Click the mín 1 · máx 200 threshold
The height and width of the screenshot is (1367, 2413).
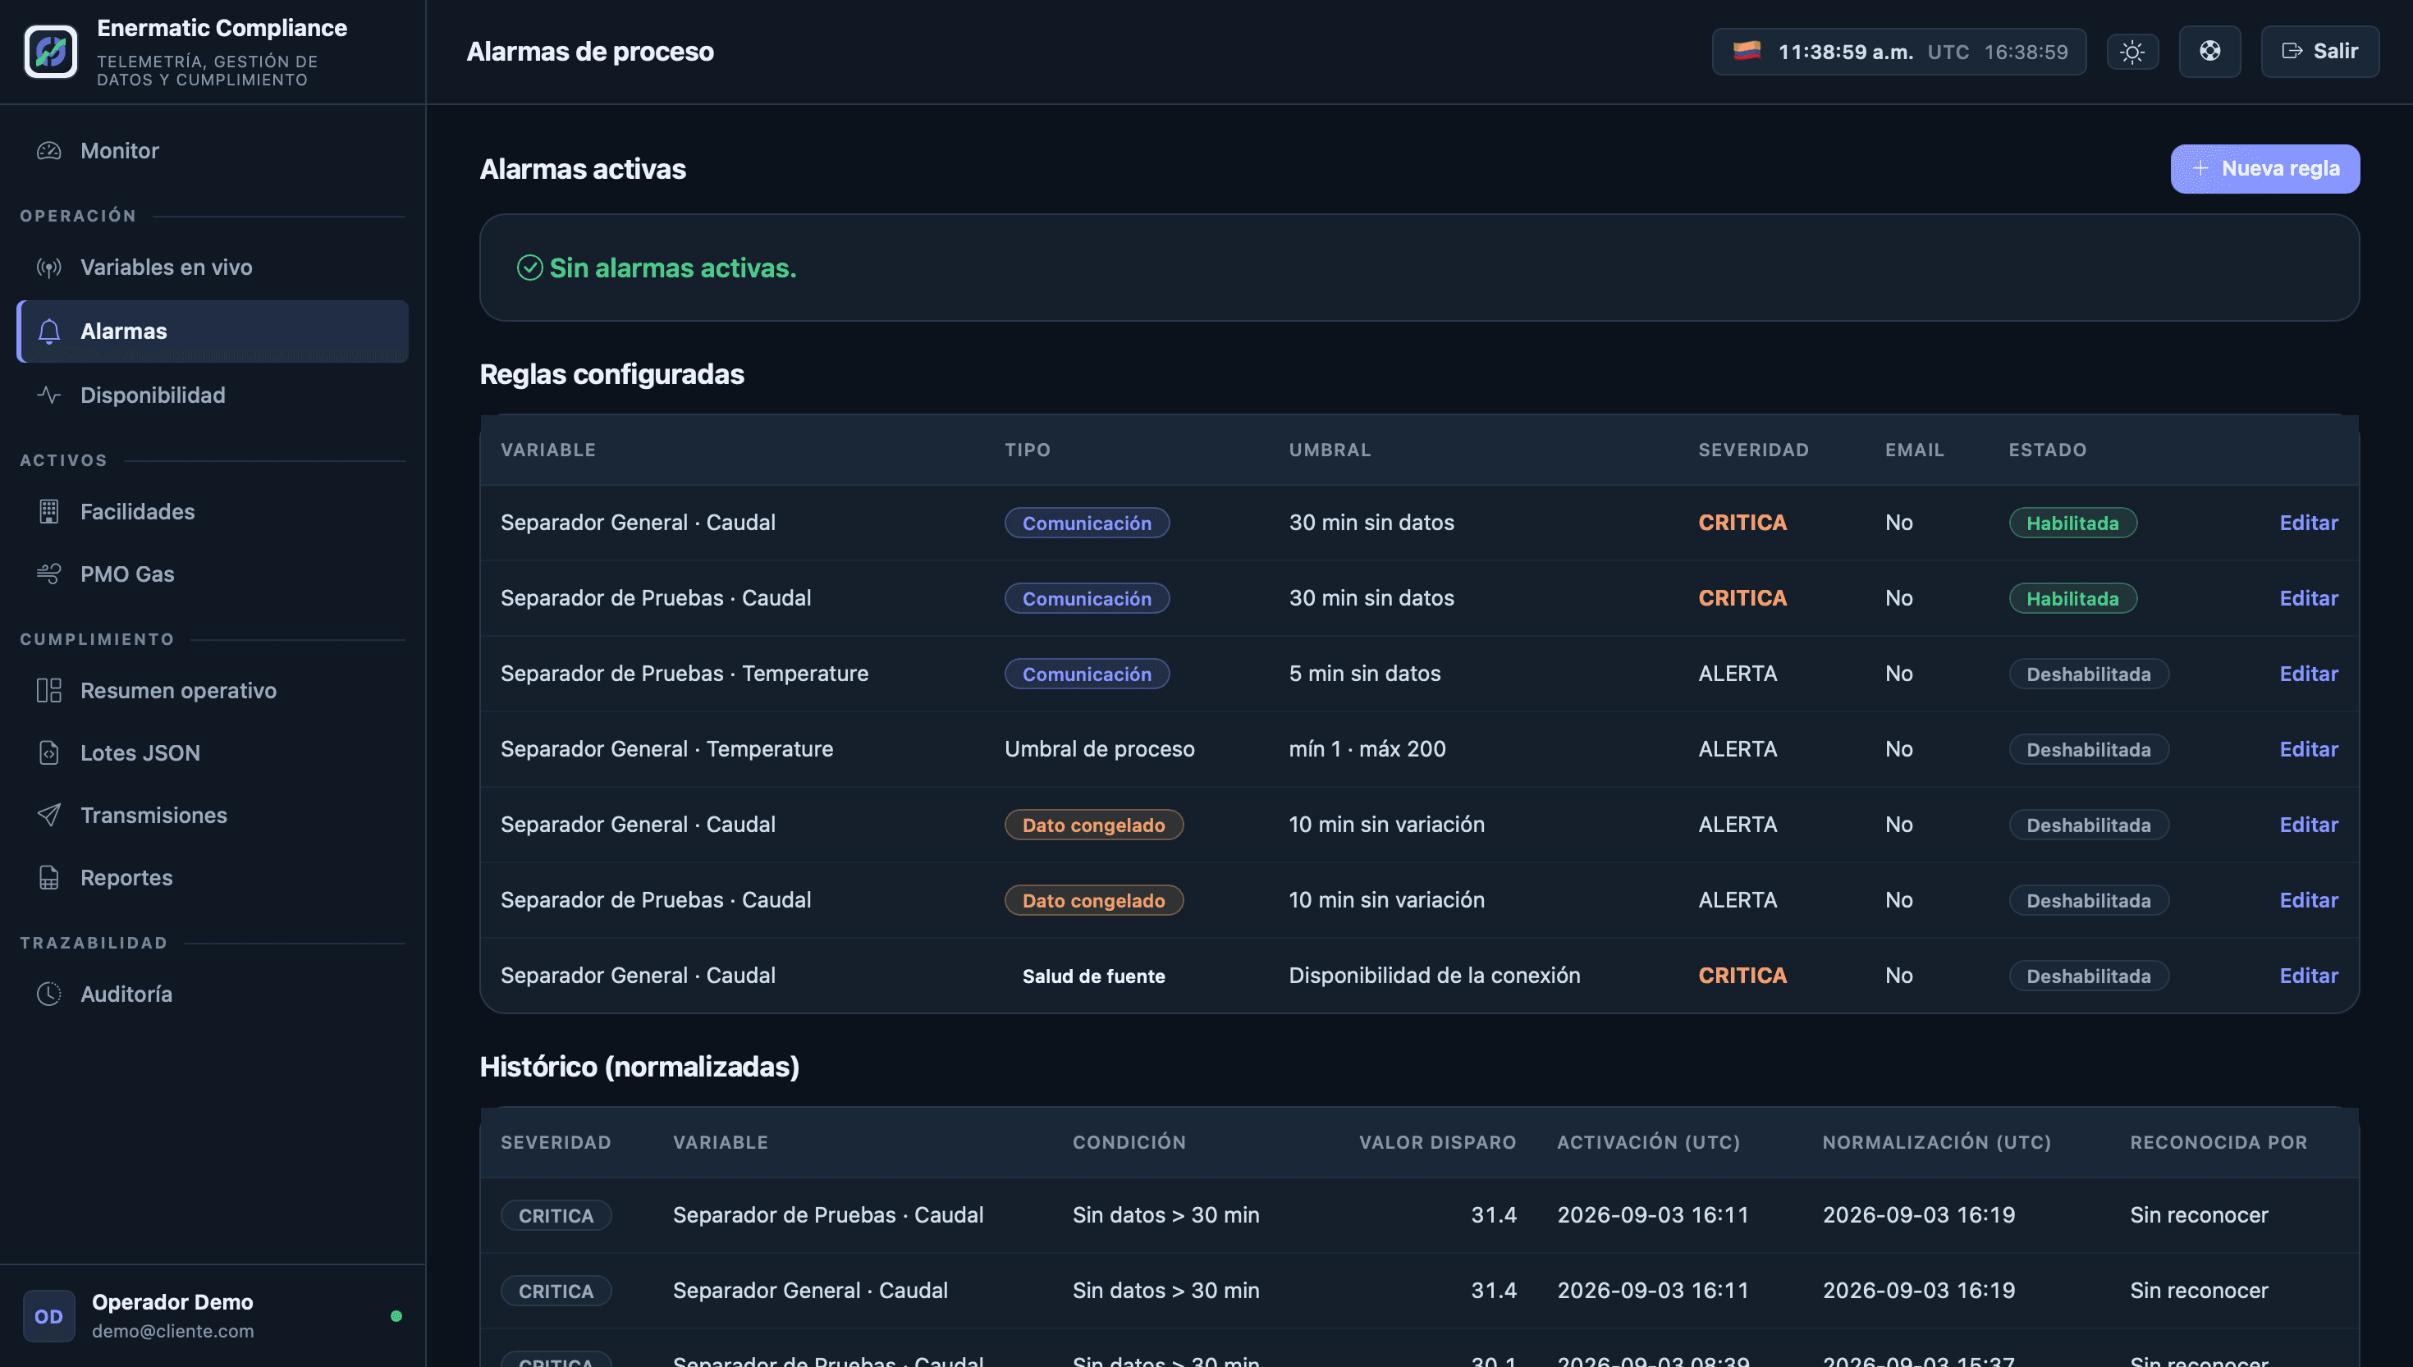pos(1367,749)
